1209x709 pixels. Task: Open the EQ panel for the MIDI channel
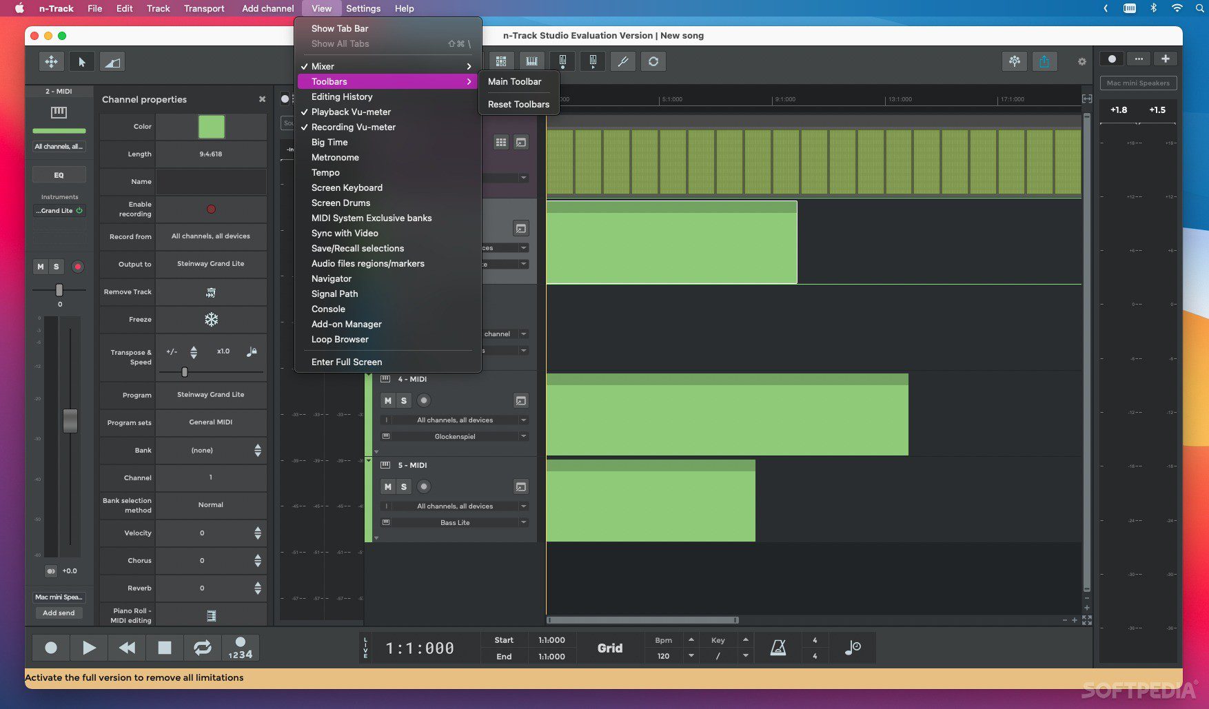click(x=59, y=174)
